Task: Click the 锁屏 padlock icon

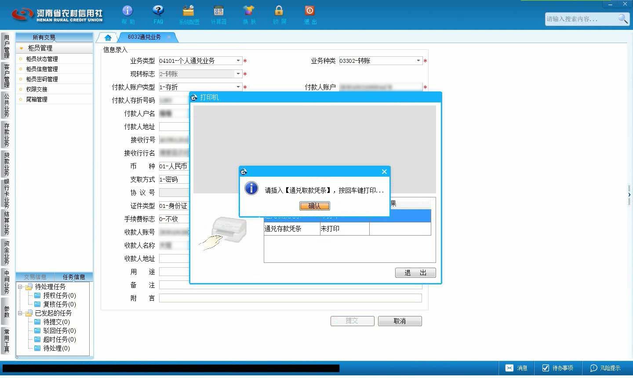Action: [279, 11]
